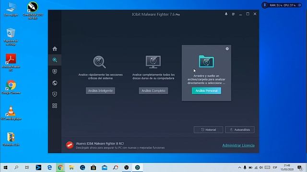This screenshot has height=172, width=307.
Task: Select the Scan magnifier sidebar icon
Action: point(55,60)
